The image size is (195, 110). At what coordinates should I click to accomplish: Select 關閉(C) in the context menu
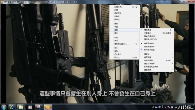click(x=125, y=20)
